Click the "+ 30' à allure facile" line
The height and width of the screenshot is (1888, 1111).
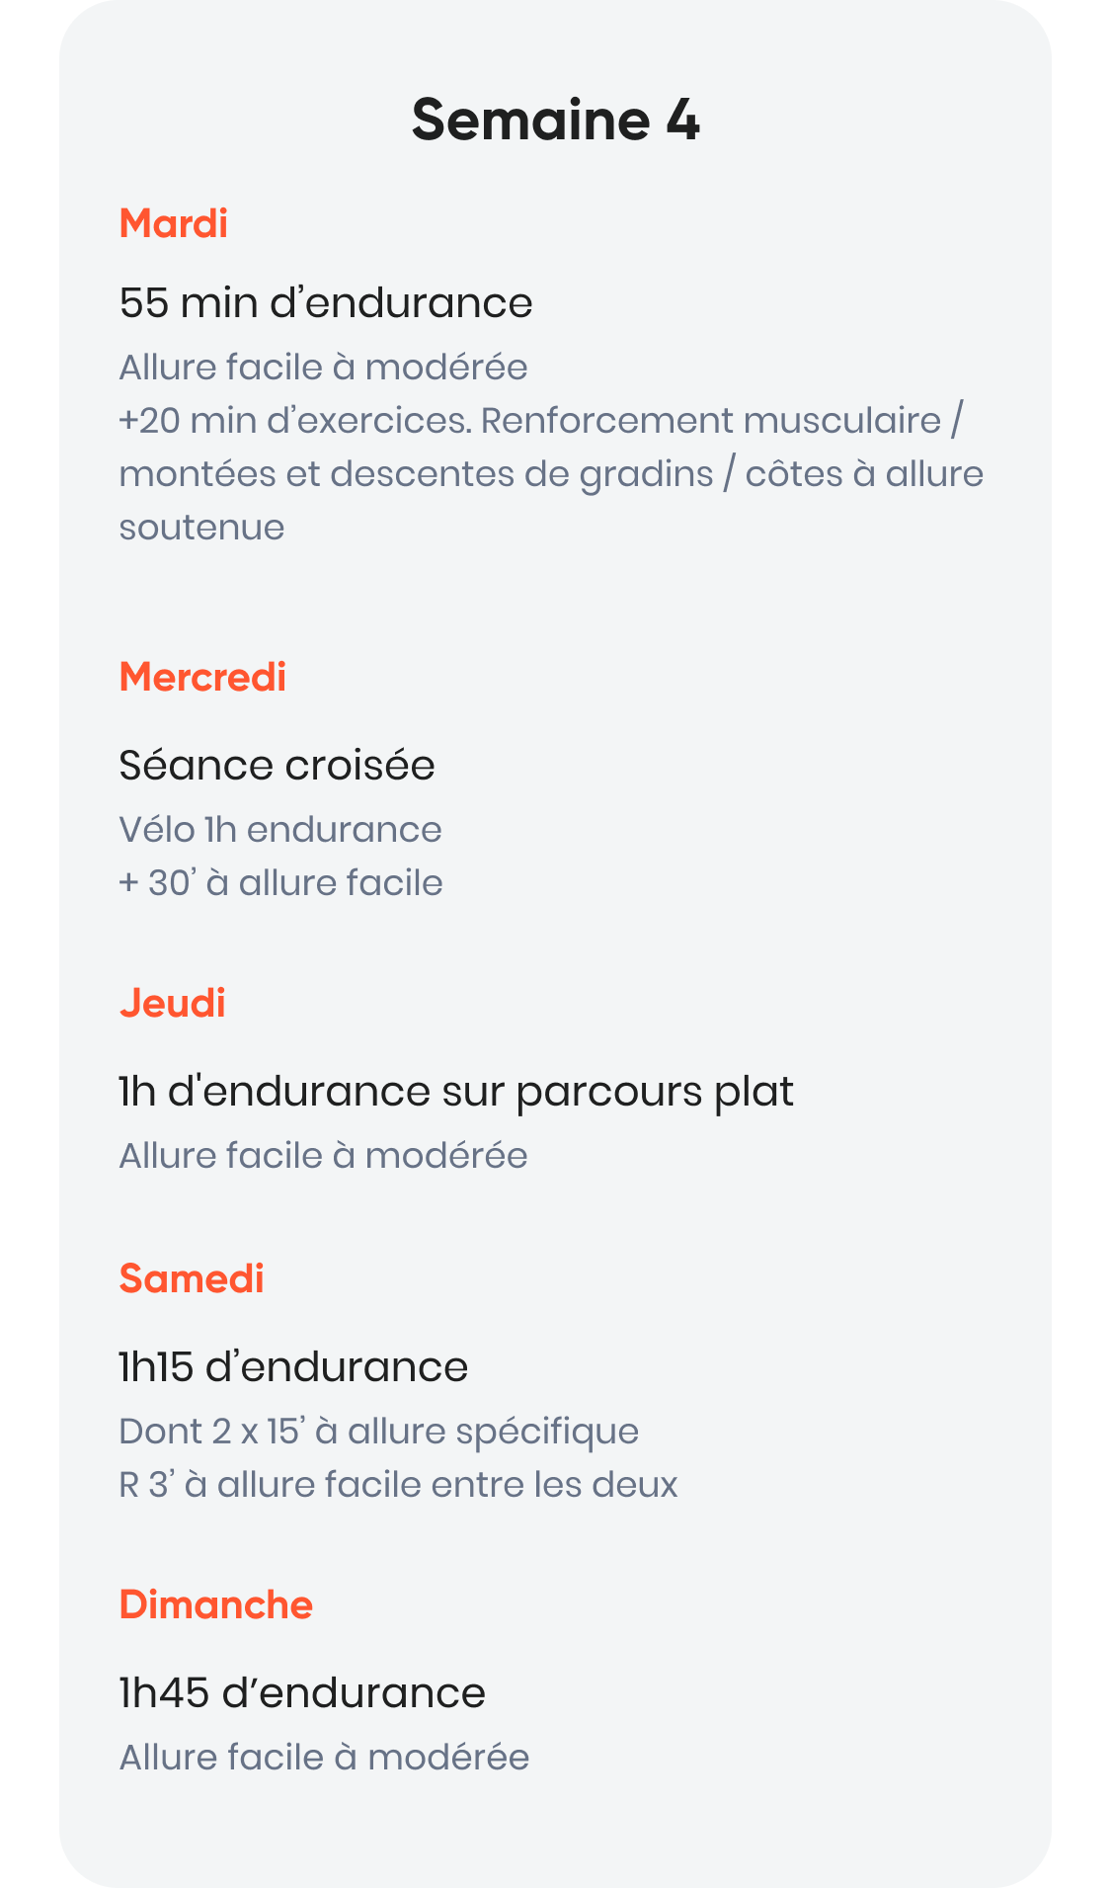click(x=280, y=883)
